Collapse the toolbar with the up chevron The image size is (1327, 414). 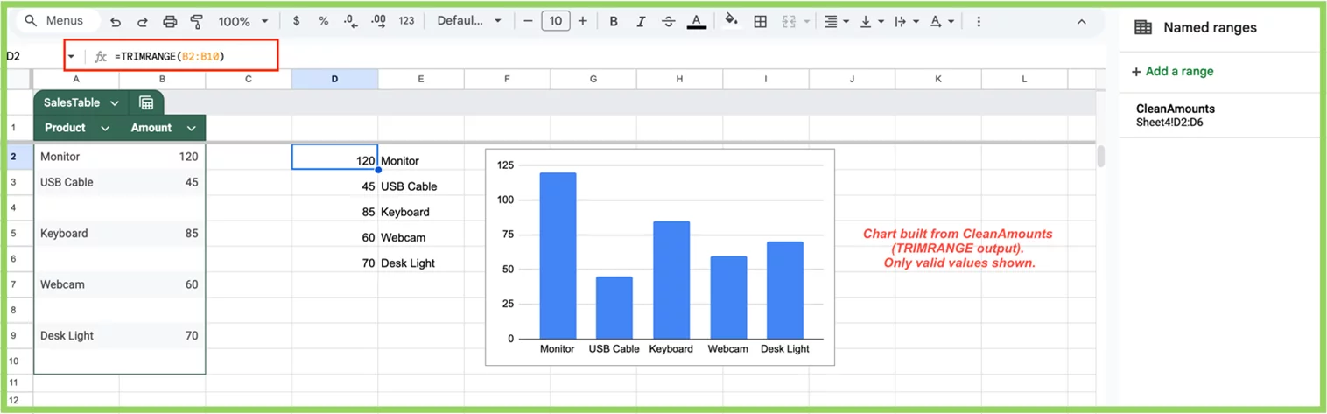point(1081,21)
